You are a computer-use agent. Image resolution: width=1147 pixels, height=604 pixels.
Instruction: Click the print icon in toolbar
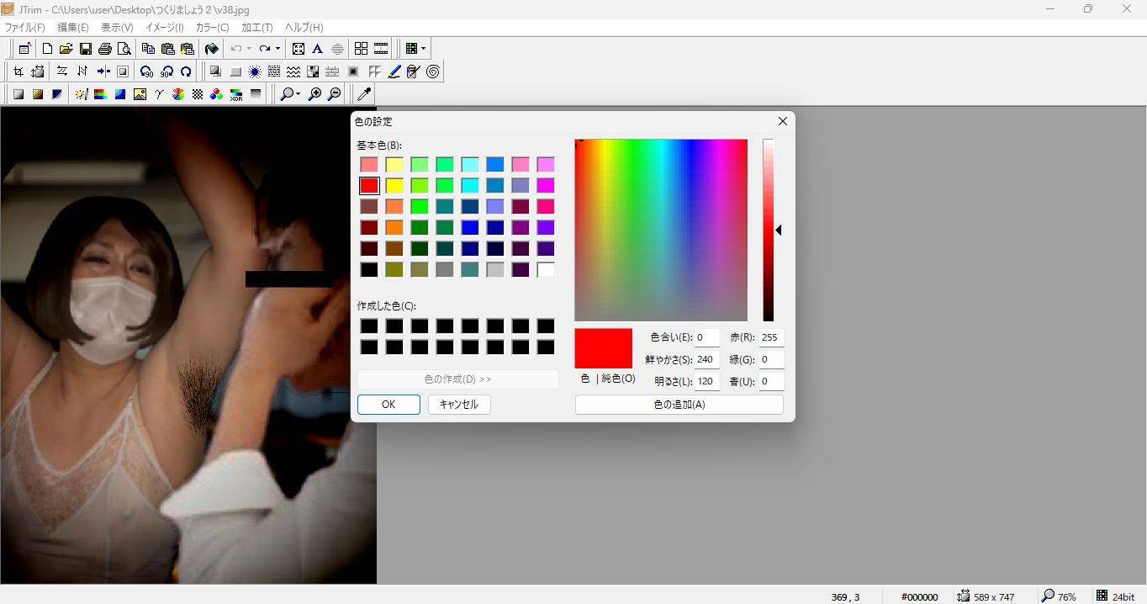105,49
